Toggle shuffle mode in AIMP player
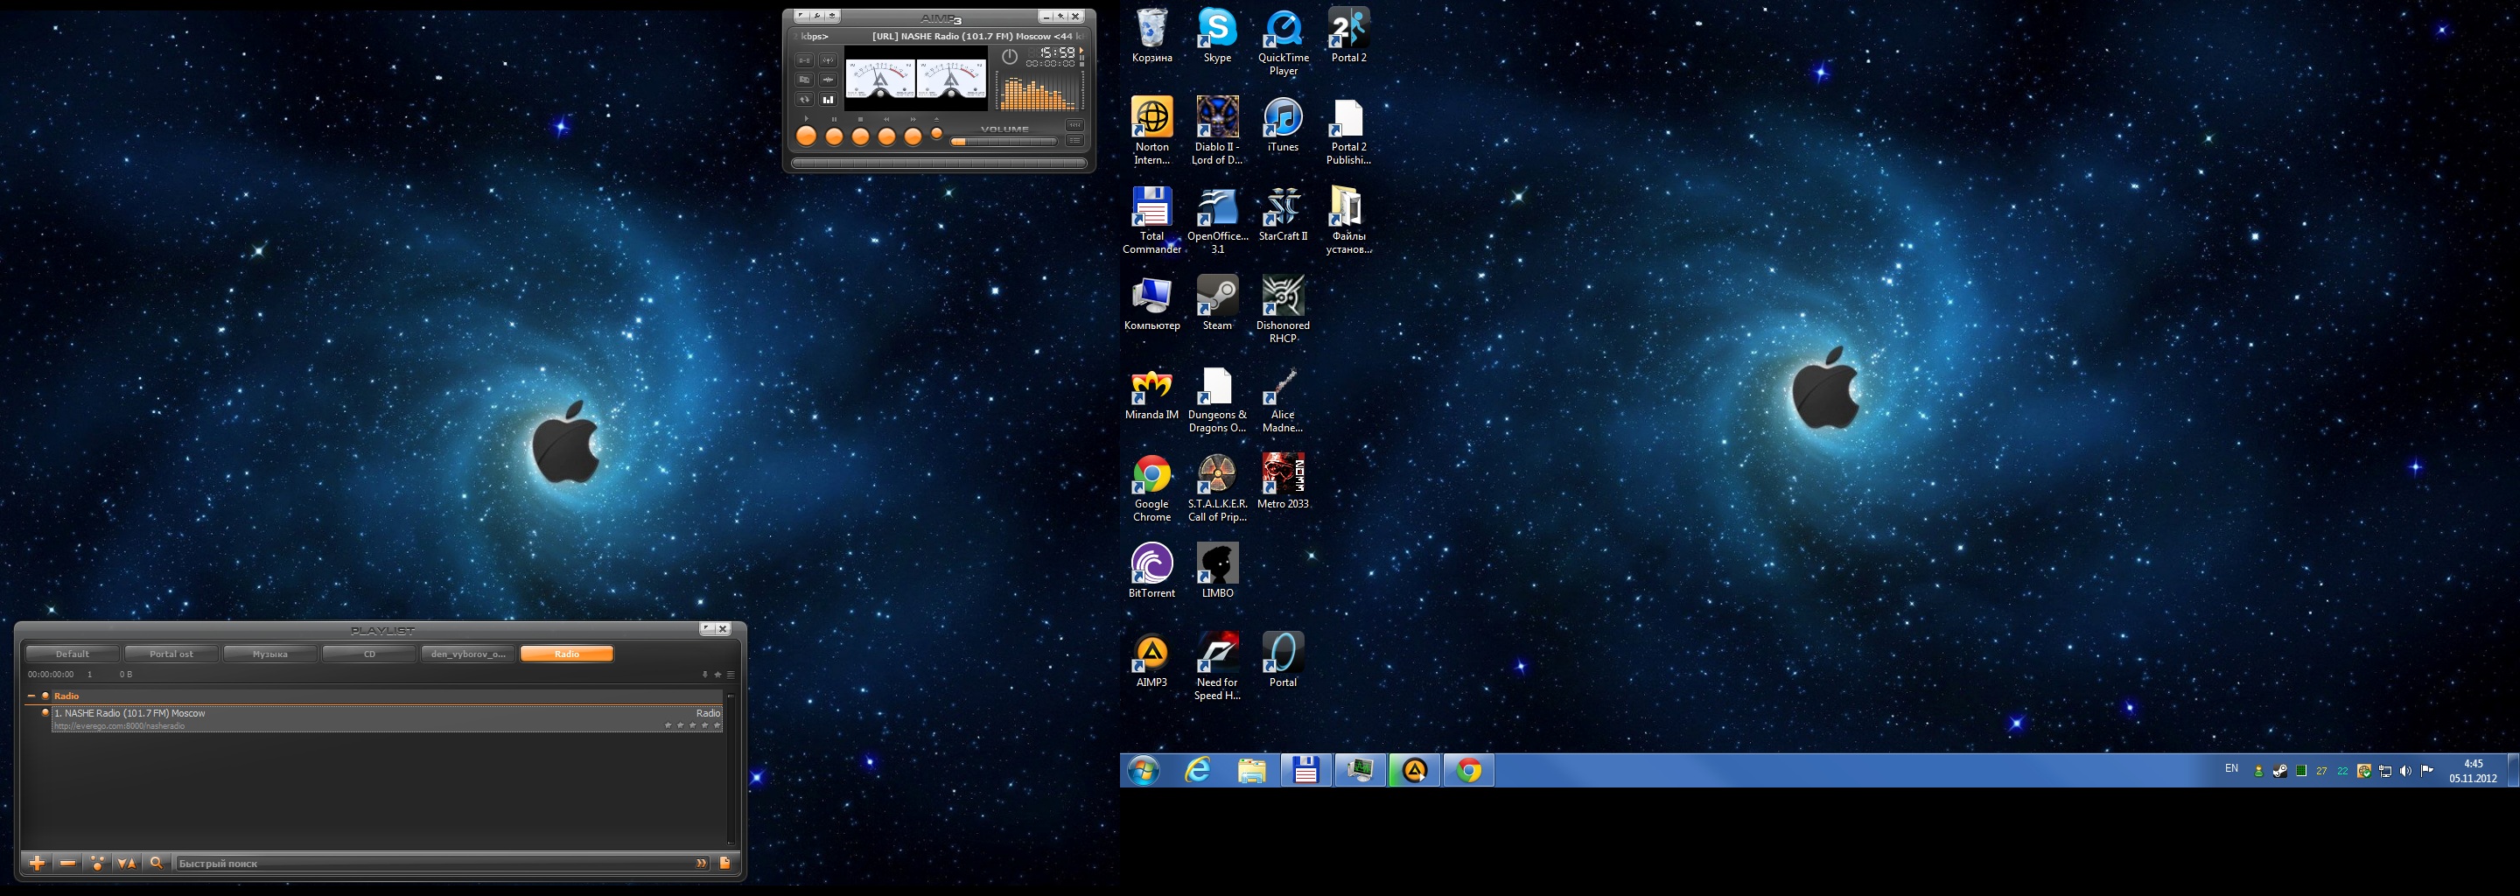 [x=804, y=80]
